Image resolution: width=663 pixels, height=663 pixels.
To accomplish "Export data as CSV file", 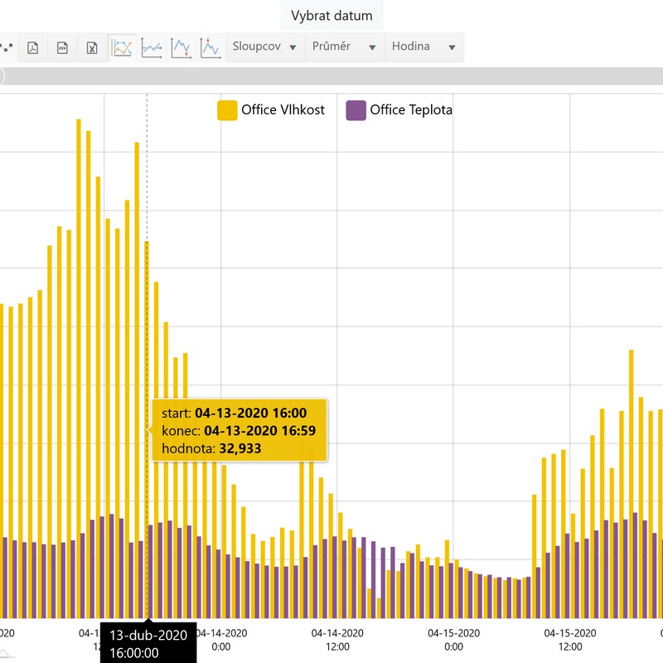I will (x=62, y=48).
